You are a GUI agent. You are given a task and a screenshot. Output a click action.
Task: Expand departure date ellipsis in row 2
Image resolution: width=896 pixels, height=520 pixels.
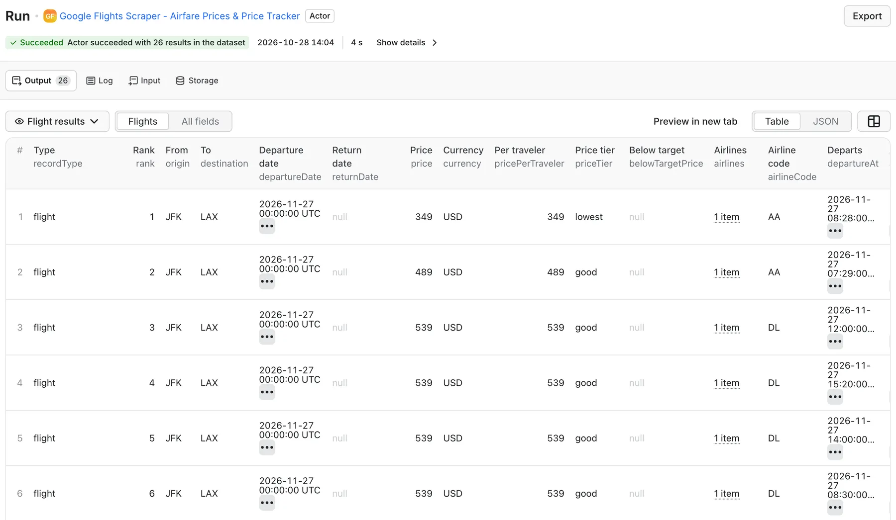point(267,281)
